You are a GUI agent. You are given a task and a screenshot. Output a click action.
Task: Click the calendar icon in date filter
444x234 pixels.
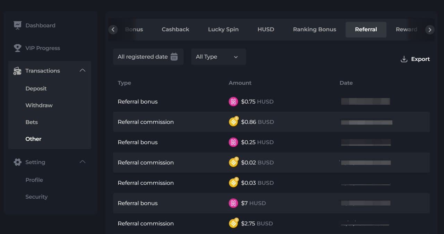(x=174, y=57)
